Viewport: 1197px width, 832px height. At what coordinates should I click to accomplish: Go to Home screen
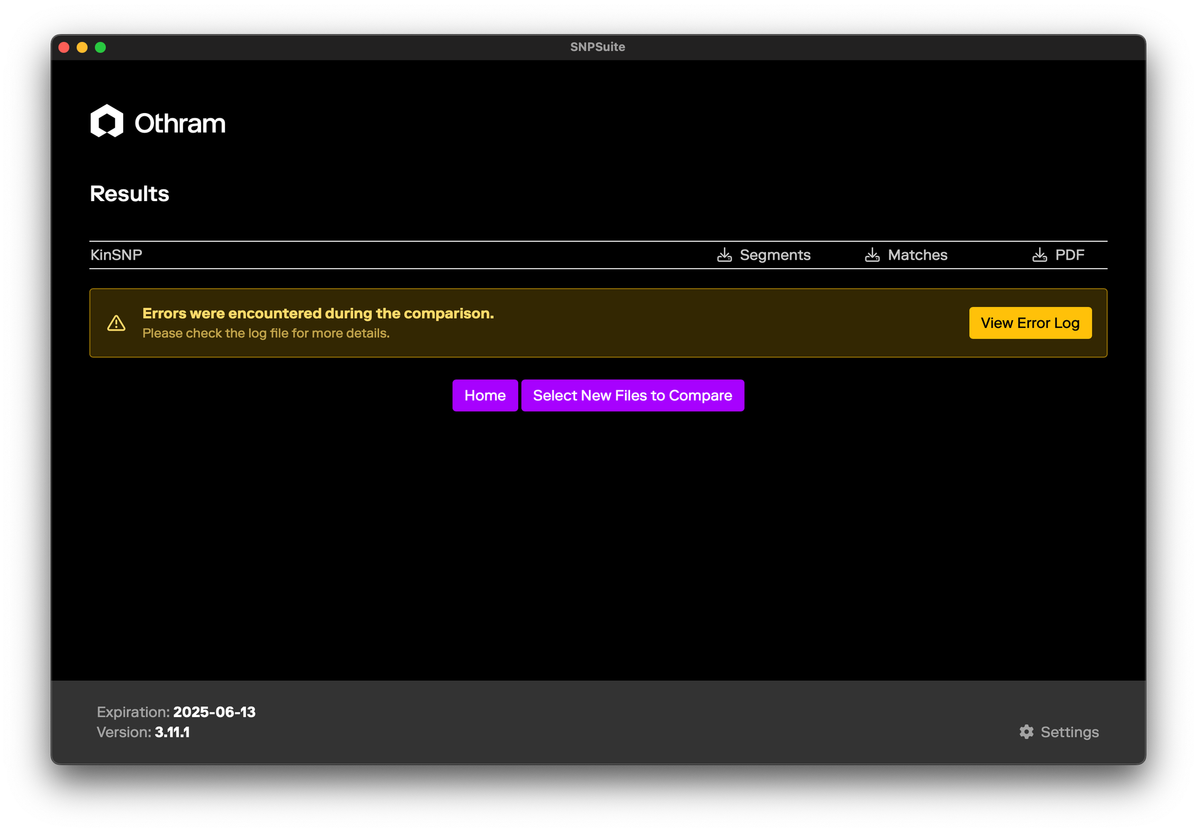coord(485,395)
